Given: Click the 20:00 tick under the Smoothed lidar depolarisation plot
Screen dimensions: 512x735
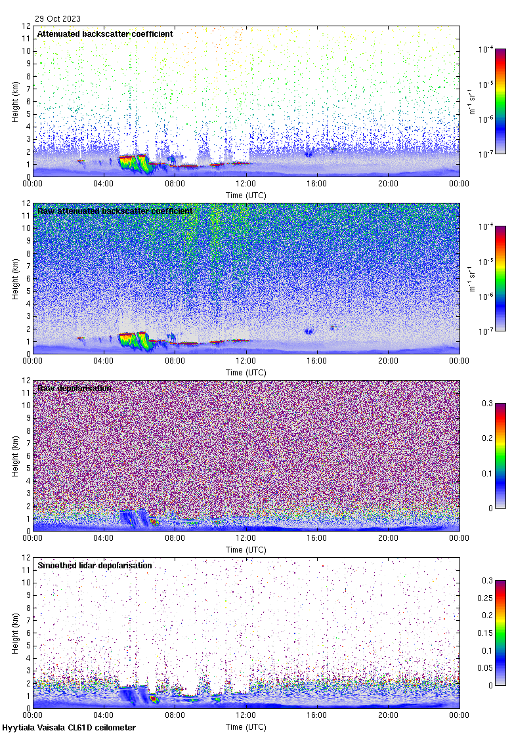Looking at the screenshot, I should [x=388, y=715].
